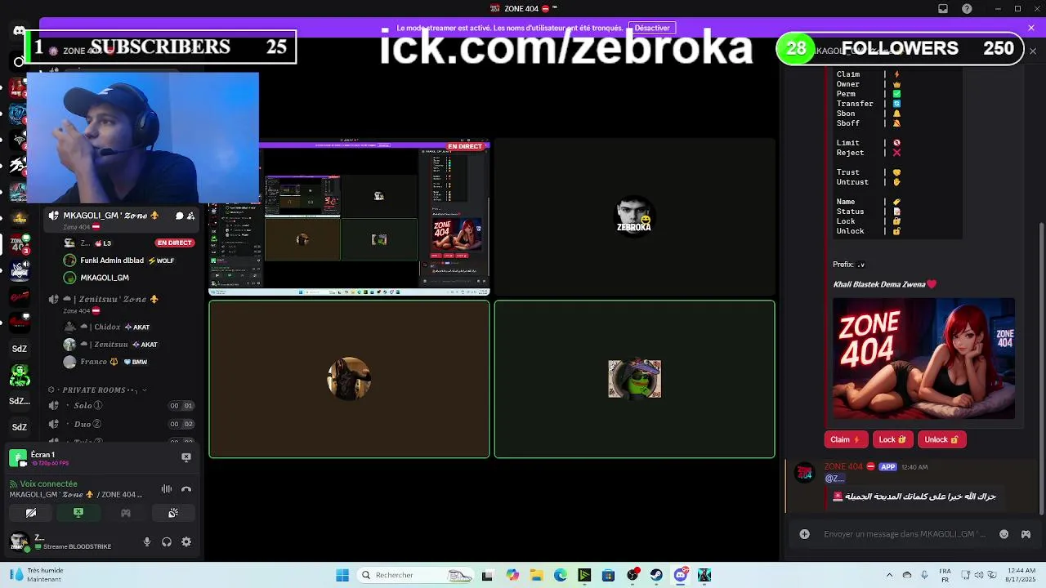Join the Solo voice channel

pos(123,406)
